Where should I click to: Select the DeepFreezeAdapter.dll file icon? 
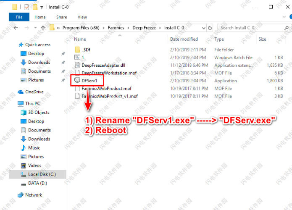coord(77,65)
